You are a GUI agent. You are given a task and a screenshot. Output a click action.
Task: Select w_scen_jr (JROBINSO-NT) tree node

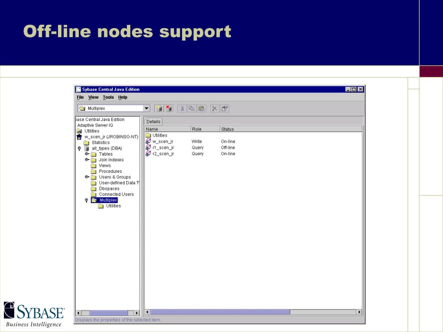pyautogui.click(x=111, y=137)
